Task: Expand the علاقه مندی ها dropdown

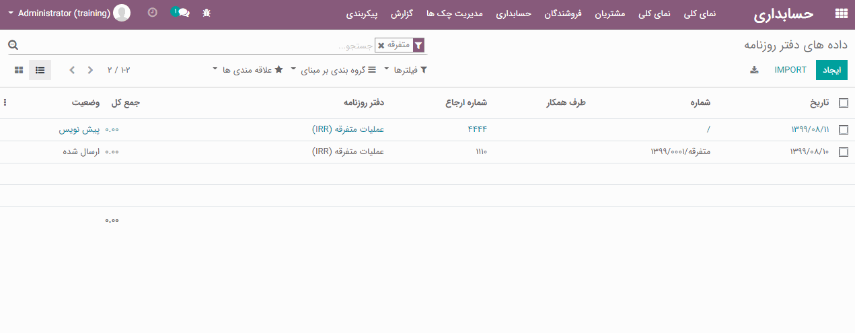Action: click(x=248, y=70)
